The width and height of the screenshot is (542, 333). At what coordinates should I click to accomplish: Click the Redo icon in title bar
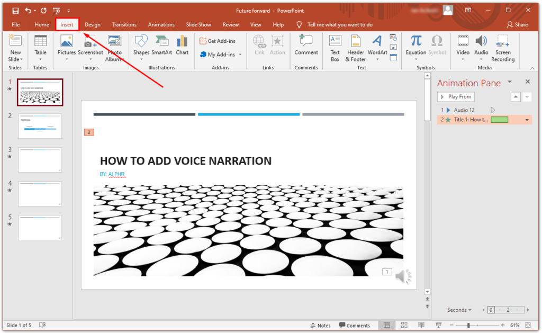point(43,11)
